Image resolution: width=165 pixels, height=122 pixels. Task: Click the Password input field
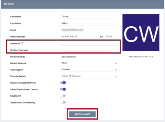[x=89, y=43]
